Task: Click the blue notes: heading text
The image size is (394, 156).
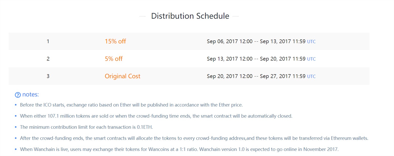Action: (x=30, y=95)
